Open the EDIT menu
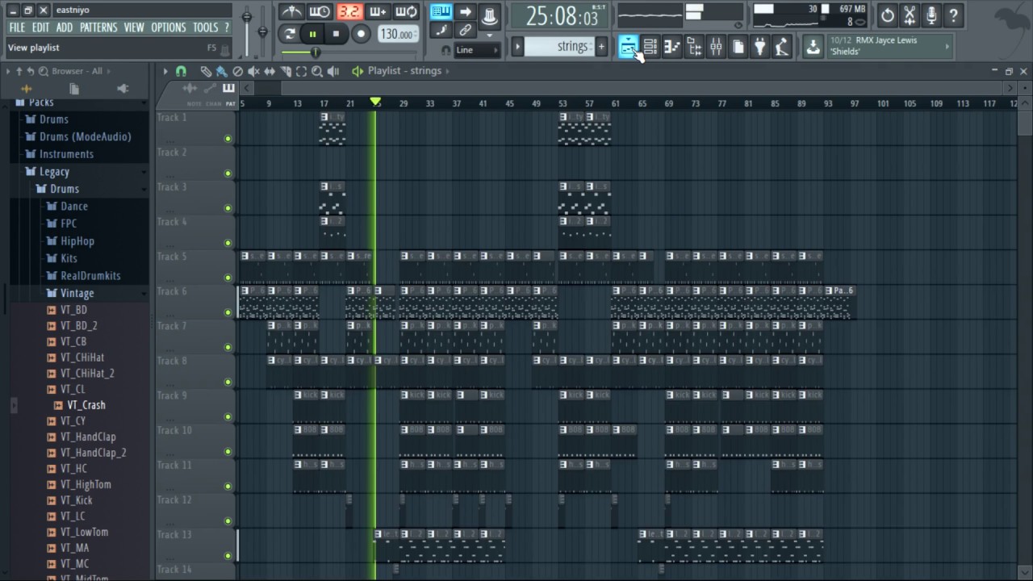Viewport: 1033px width, 581px height. 40,27
